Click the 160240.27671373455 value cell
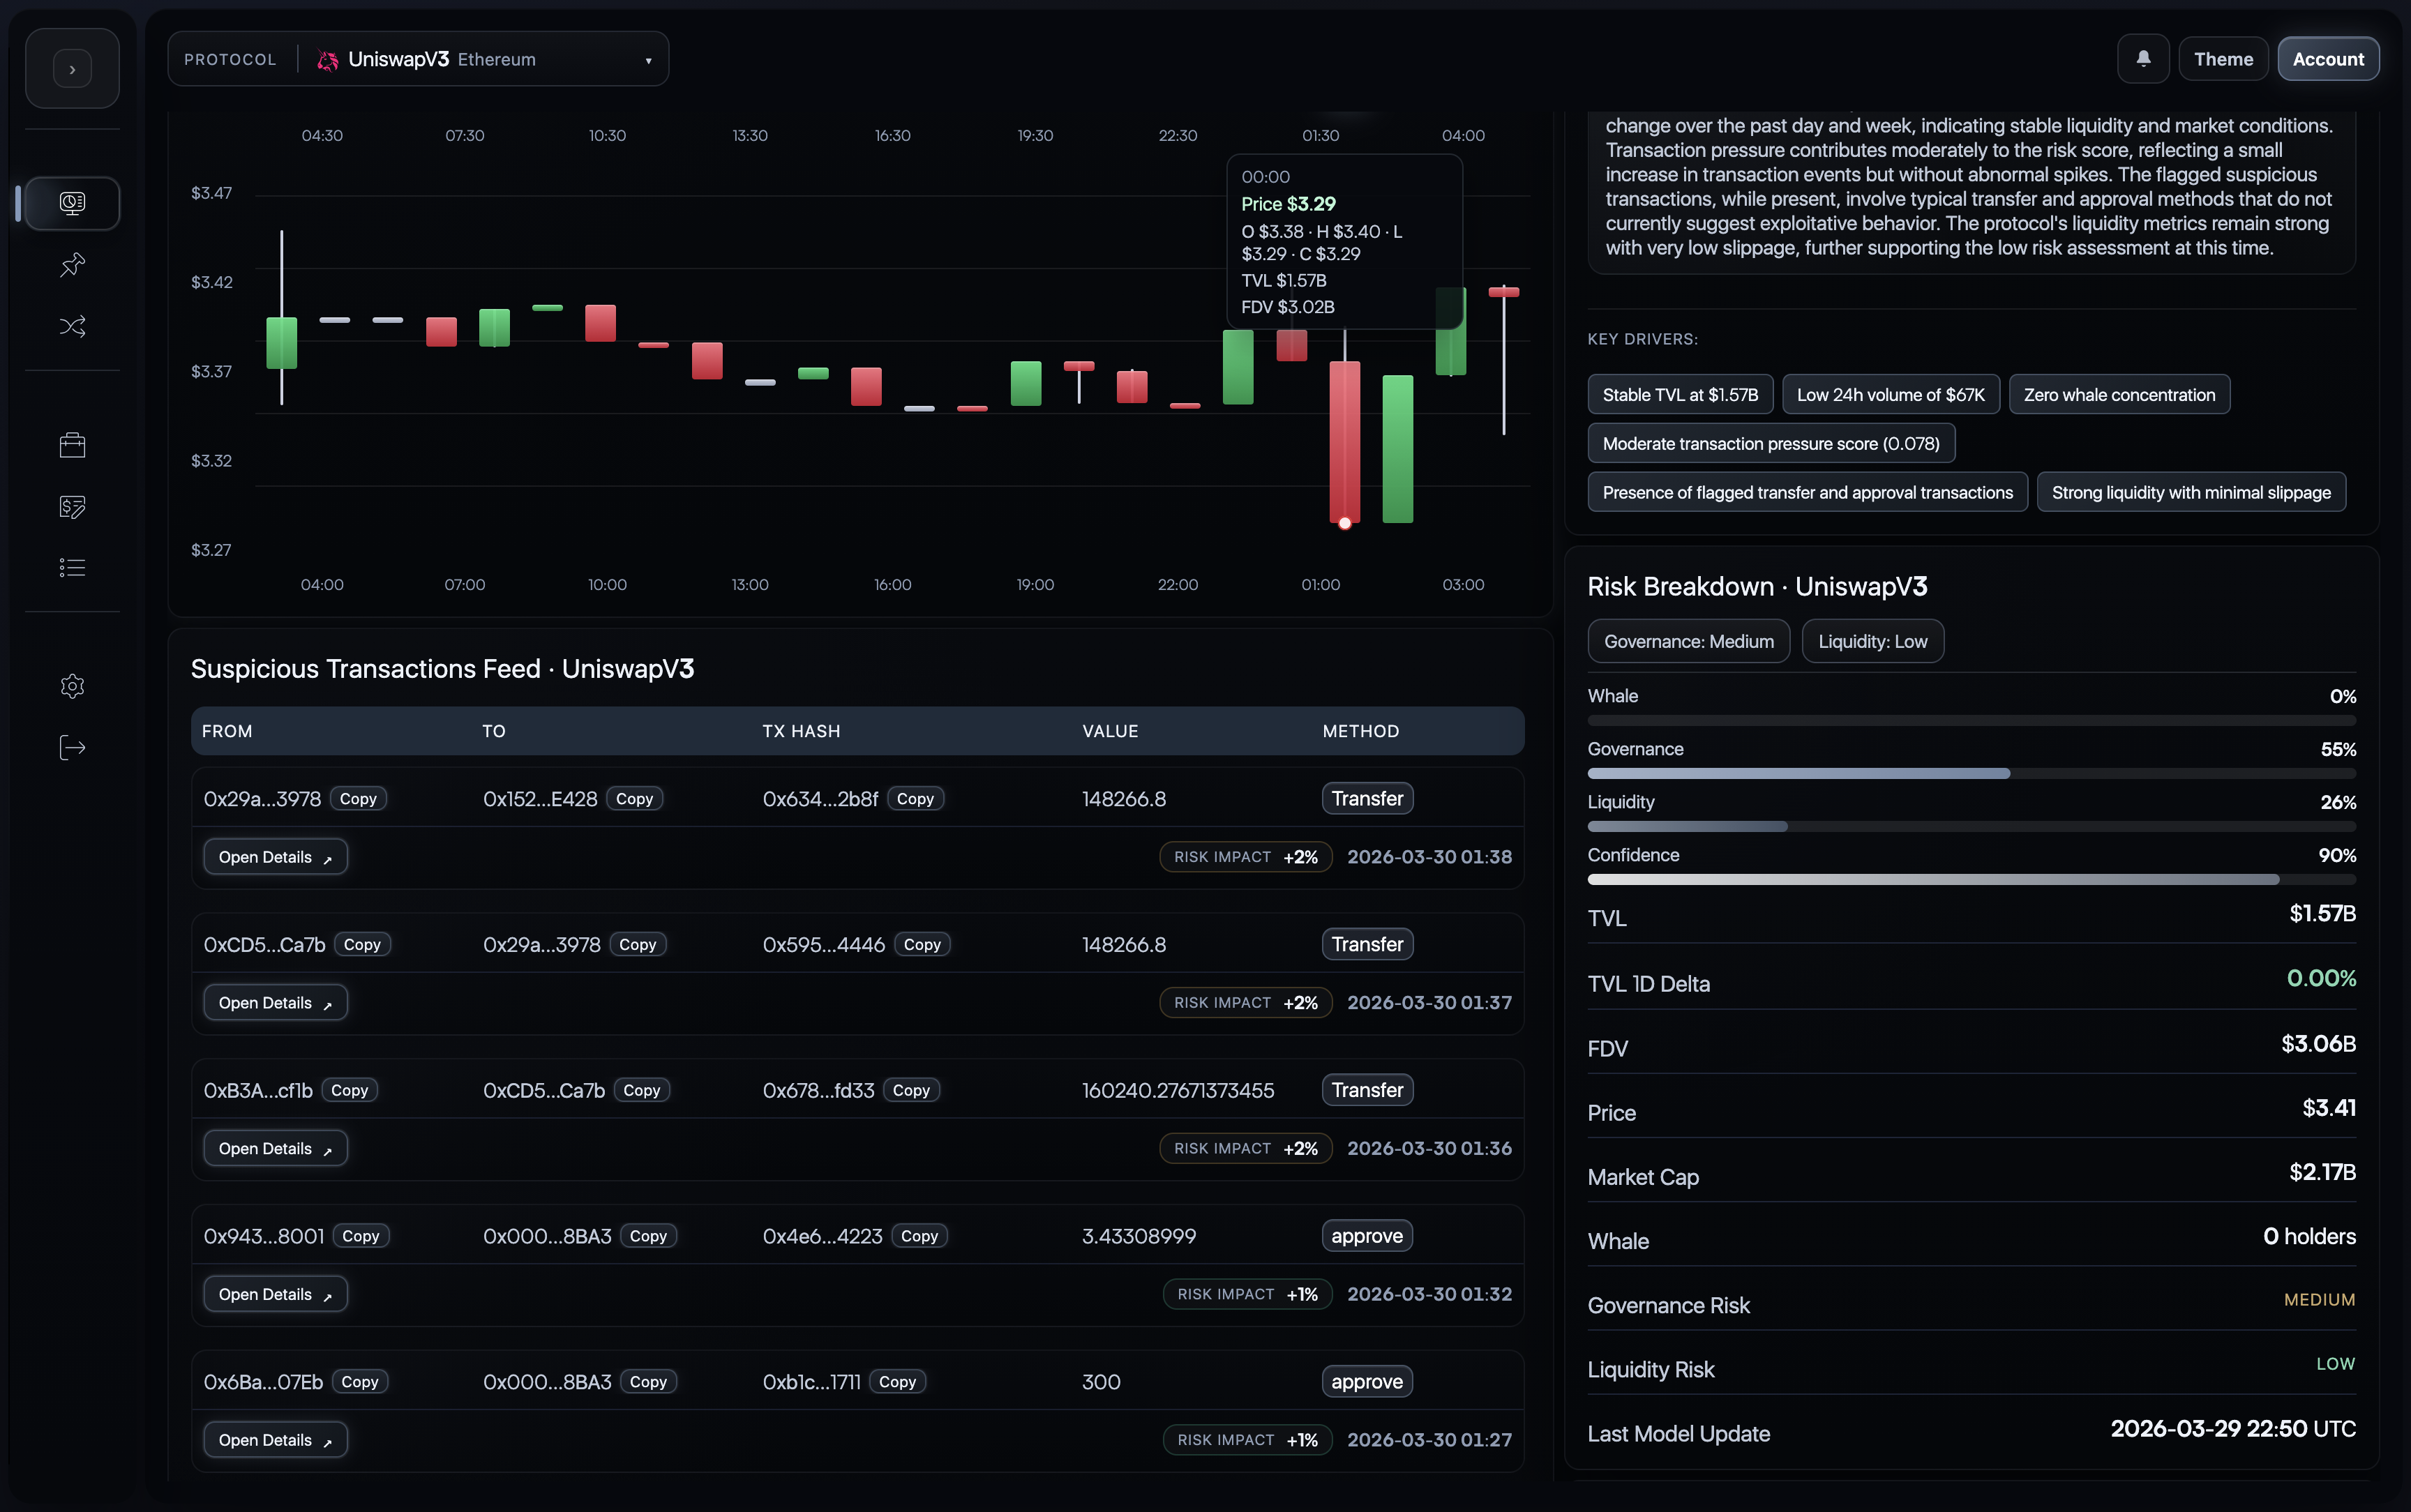 click(x=1178, y=1091)
